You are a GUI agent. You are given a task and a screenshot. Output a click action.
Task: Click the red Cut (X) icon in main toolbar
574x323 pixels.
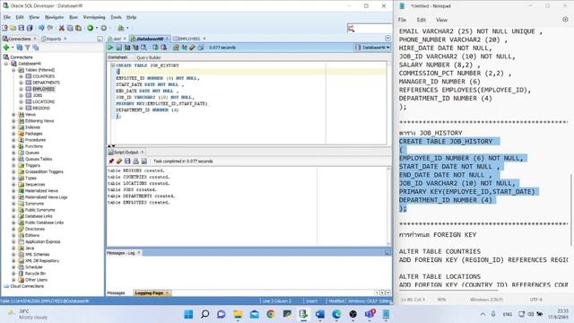point(62,28)
